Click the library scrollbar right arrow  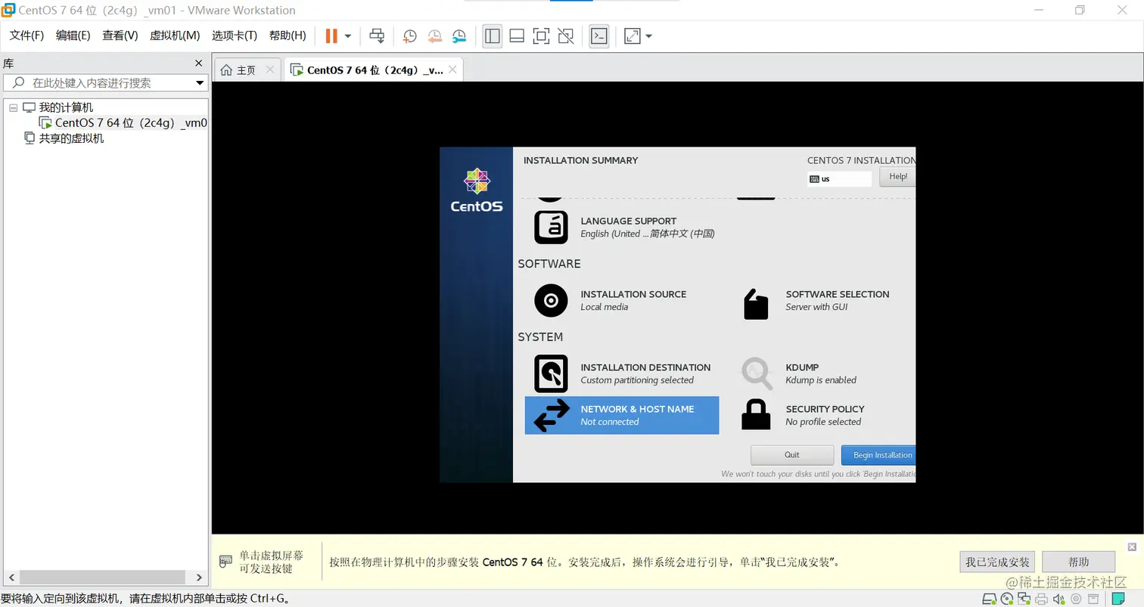click(200, 578)
